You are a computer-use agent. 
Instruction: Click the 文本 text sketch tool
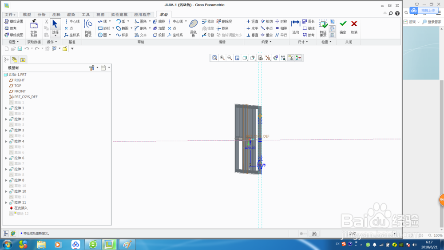[x=141, y=35]
